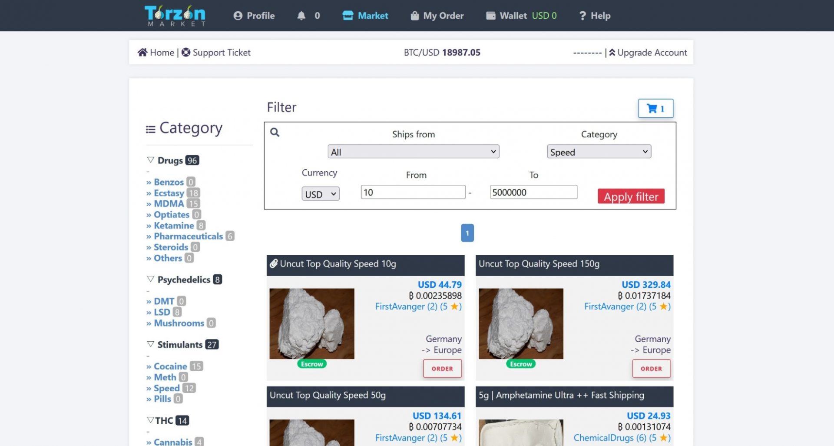Click ORDER on the Speed 10g listing
This screenshot has height=446, width=834.
(x=442, y=369)
